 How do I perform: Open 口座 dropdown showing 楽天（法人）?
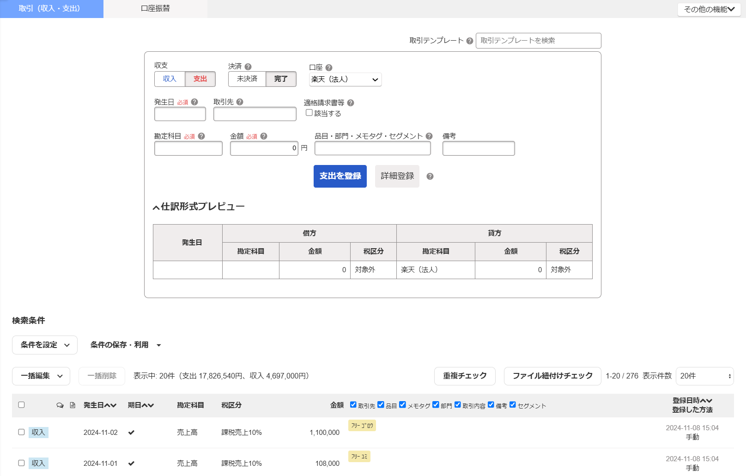pyautogui.click(x=345, y=79)
